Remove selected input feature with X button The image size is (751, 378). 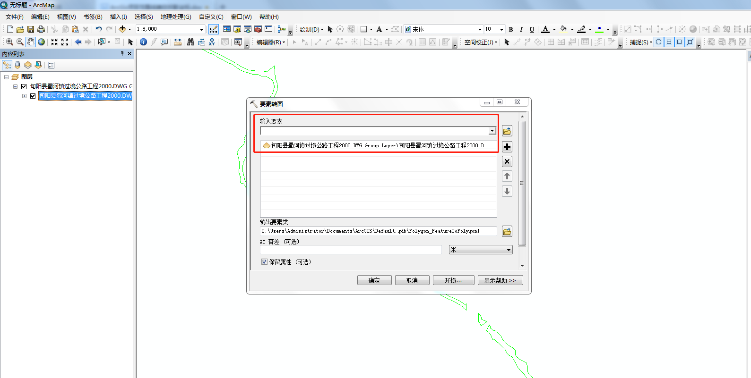point(507,161)
